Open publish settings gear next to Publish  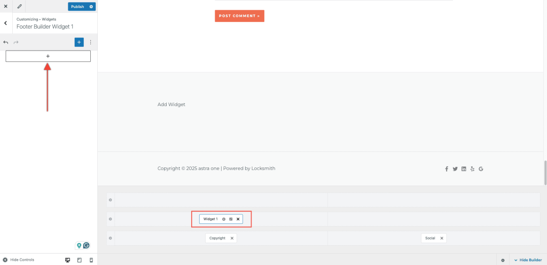click(91, 6)
